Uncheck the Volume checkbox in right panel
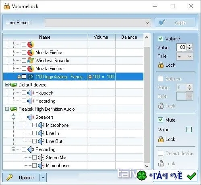201x185 pixels. click(x=161, y=39)
